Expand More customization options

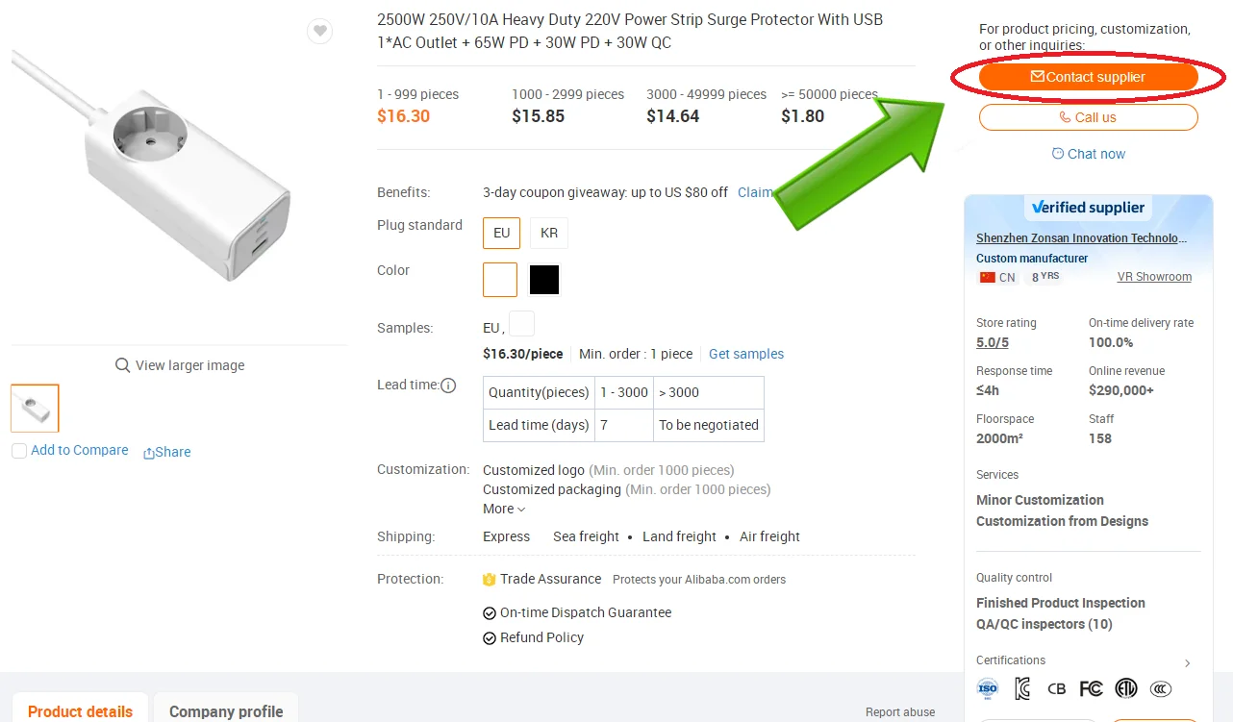(504, 509)
